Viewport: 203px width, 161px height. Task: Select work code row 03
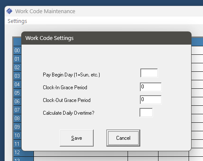click(x=17, y=76)
